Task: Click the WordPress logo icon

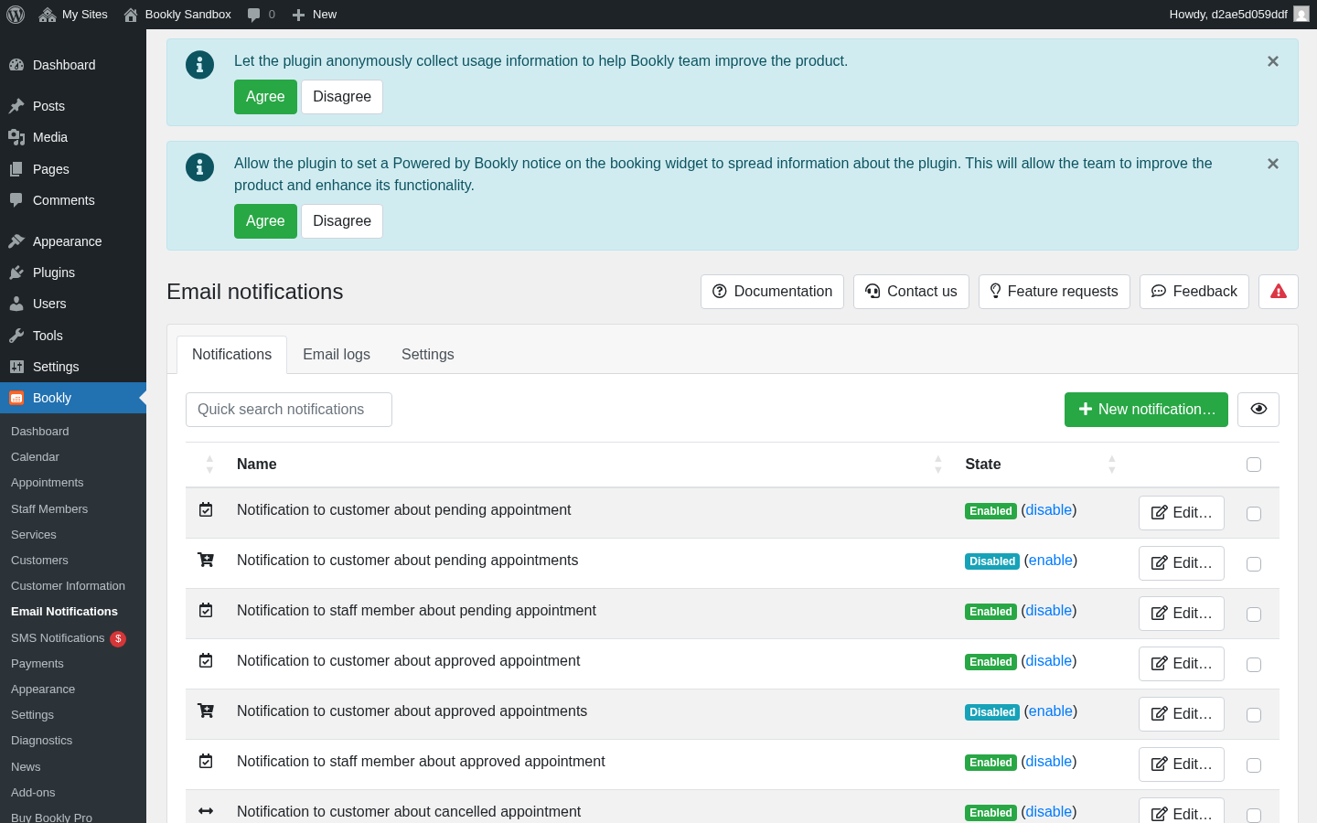Action: [x=16, y=15]
